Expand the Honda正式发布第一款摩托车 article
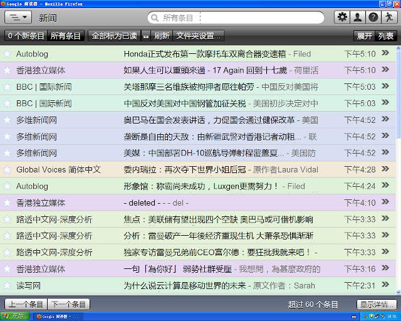Screen dimensions: 401x321 pos(205,54)
